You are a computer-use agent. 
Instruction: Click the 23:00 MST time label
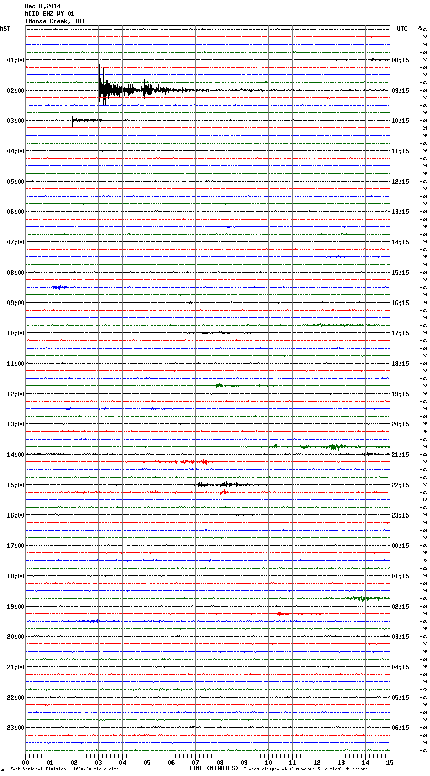[16, 728]
